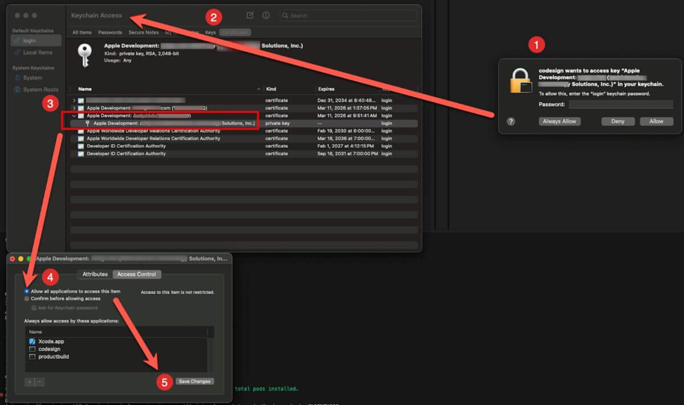Select Apple Worldwide Developer Relations certificate expiring 2030
The width and height of the screenshot is (684, 405).
coord(244,131)
